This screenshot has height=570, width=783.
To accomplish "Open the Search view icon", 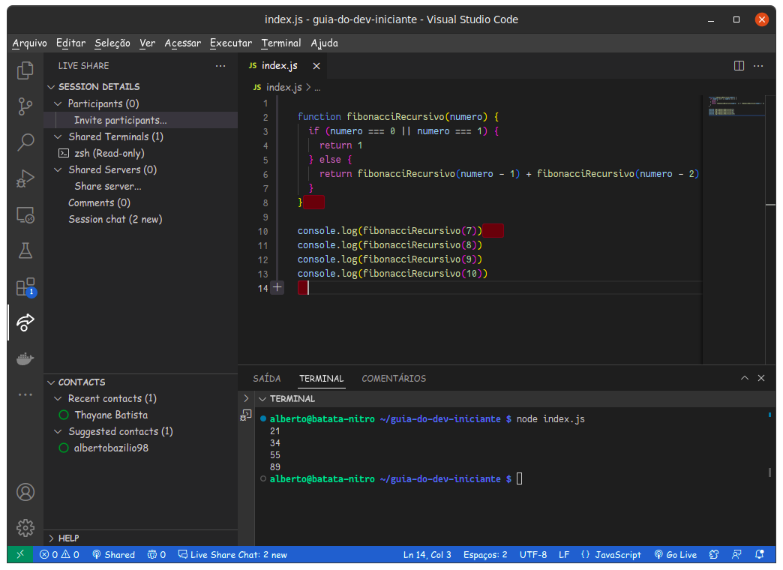I will pyautogui.click(x=25, y=142).
